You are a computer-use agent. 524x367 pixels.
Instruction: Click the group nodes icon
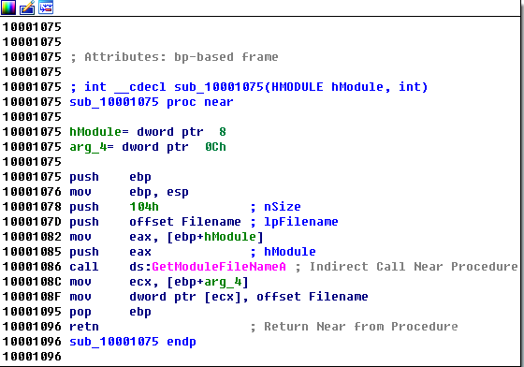click(x=46, y=7)
